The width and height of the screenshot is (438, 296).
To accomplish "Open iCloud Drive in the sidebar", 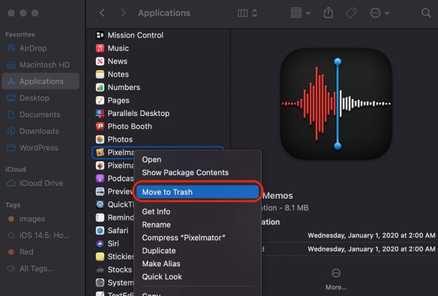I will coord(40,183).
